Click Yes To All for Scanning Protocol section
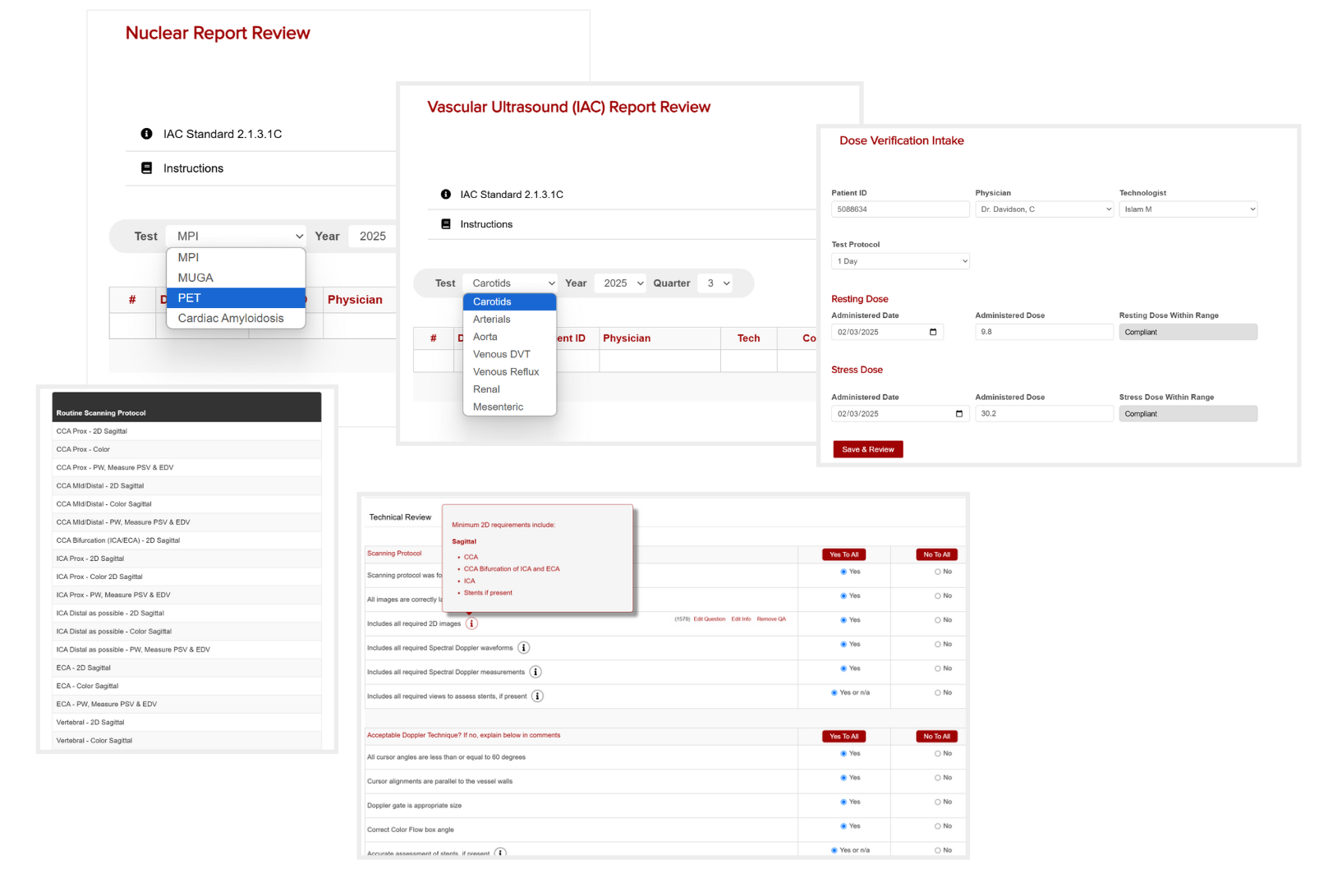The height and width of the screenshot is (878, 1319). (843, 554)
